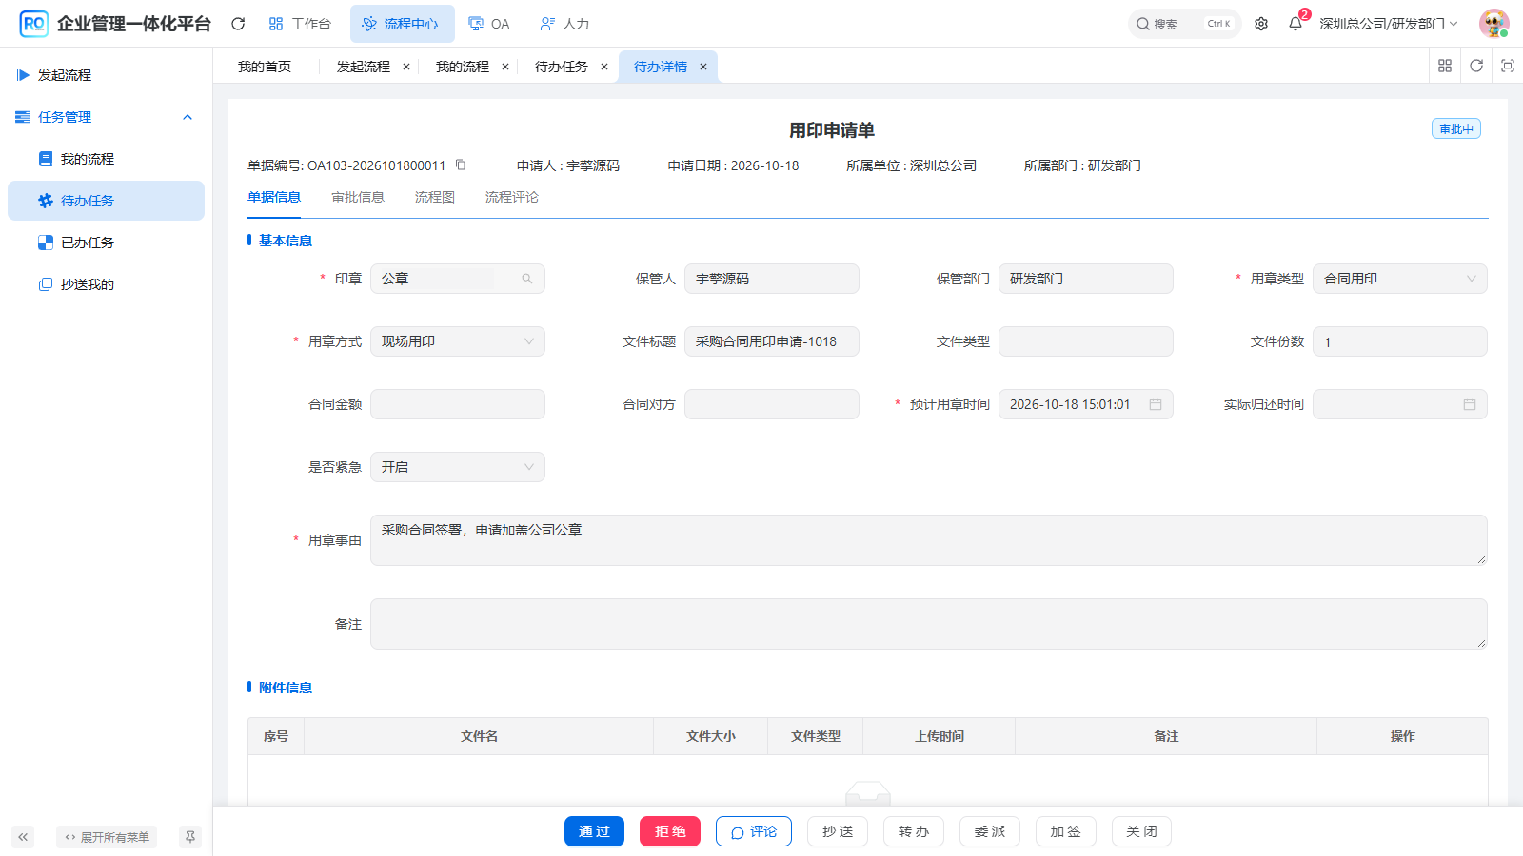Screen dimensions: 1523x856
Task: Open the 工作台 top menu
Action: (300, 24)
